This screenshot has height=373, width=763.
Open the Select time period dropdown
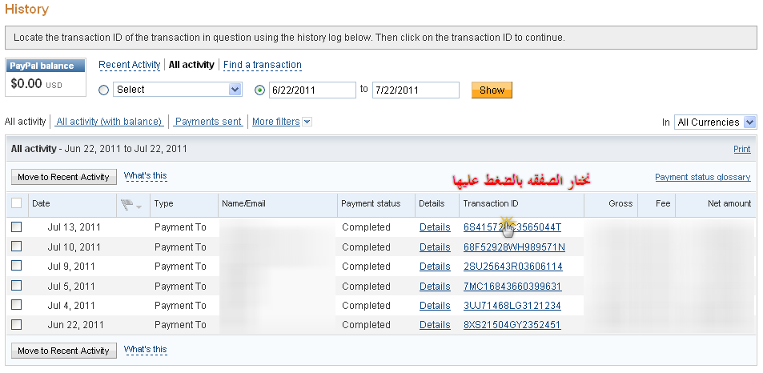(178, 90)
